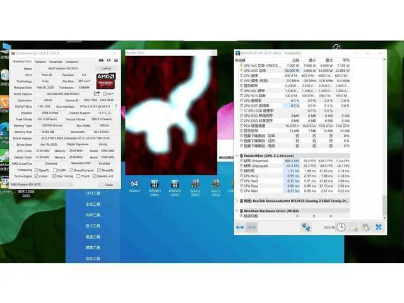This screenshot has height=303, width=404.
Task: Click PresentMon group chip icon
Action: 242,156
